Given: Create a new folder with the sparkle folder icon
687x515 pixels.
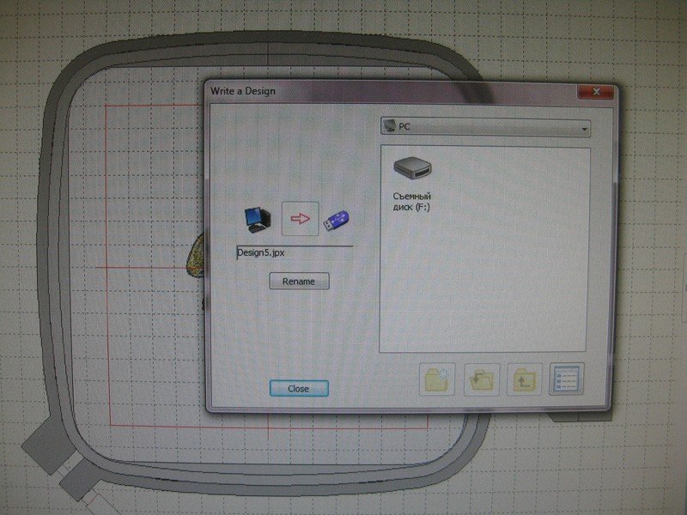Looking at the screenshot, I should 437,379.
